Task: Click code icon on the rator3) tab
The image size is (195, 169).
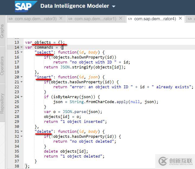Action: (x=11, y=19)
